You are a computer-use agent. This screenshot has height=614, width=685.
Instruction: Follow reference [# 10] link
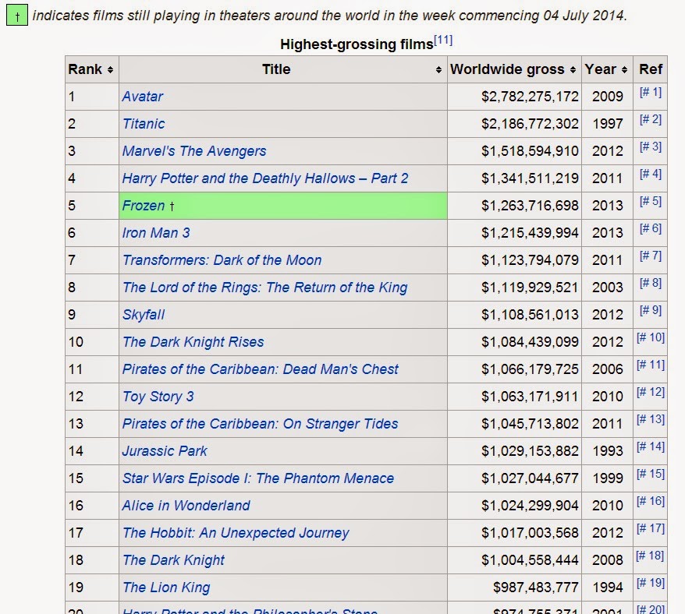click(x=651, y=337)
